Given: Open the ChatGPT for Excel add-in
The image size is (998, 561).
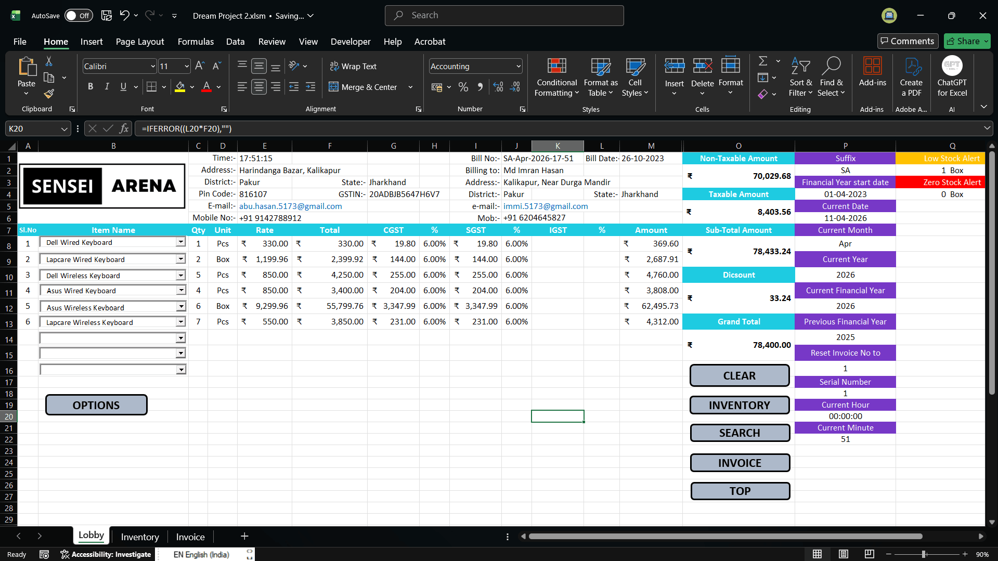Looking at the screenshot, I should pyautogui.click(x=952, y=77).
